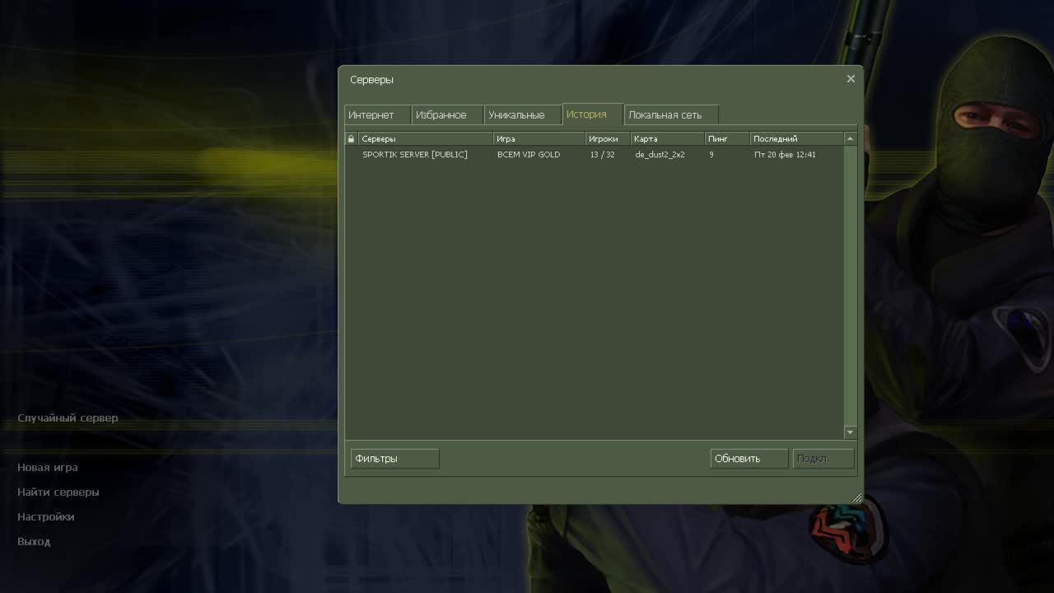Refresh list with Обновить button
This screenshot has height=593, width=1054.
tap(749, 459)
